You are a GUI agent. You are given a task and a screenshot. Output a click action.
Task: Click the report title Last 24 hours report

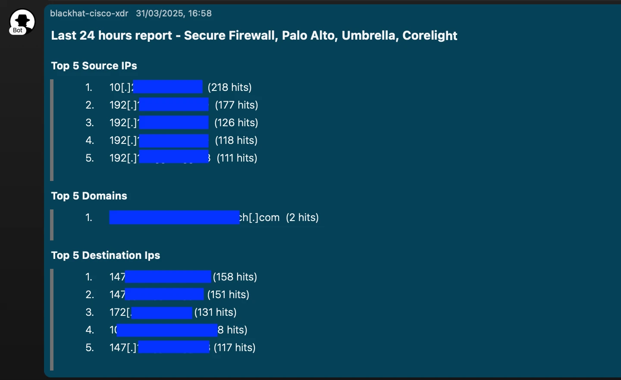(254, 35)
